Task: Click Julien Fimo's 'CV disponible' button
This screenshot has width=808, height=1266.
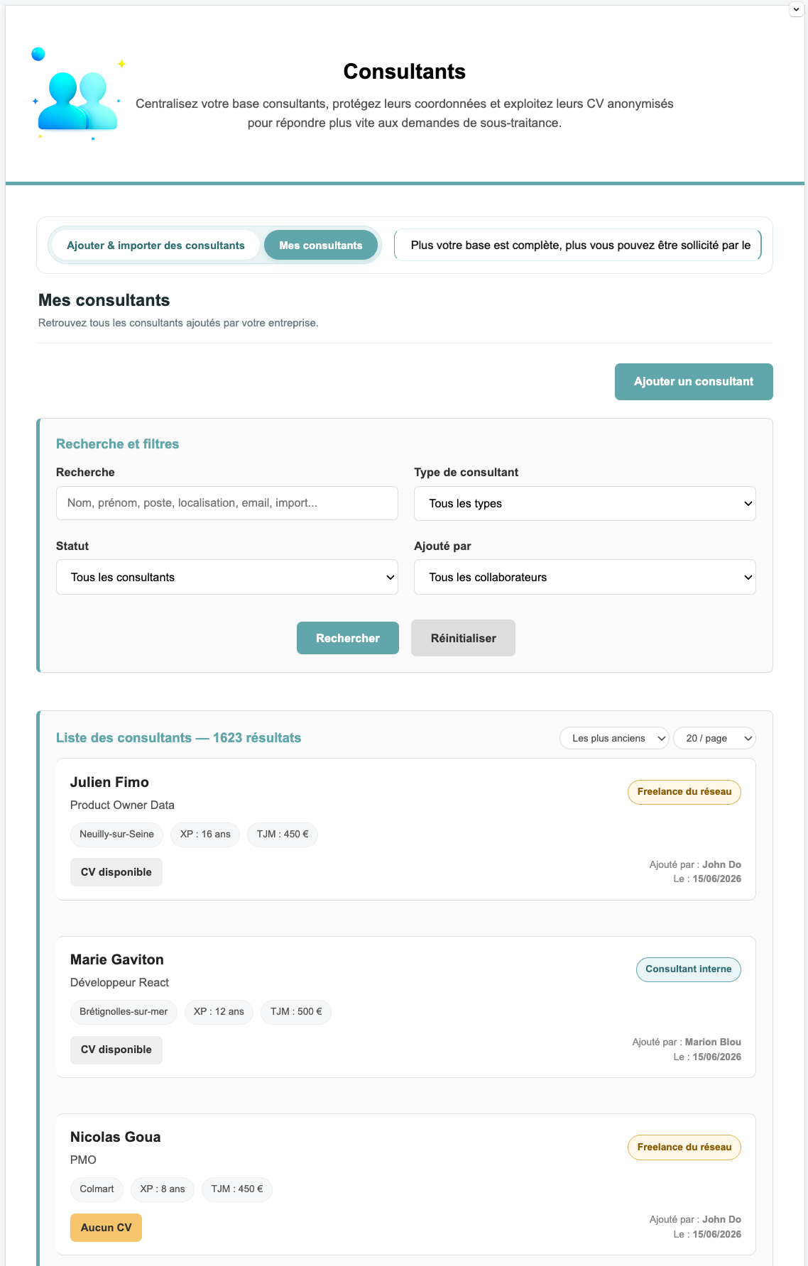Action: coord(116,872)
